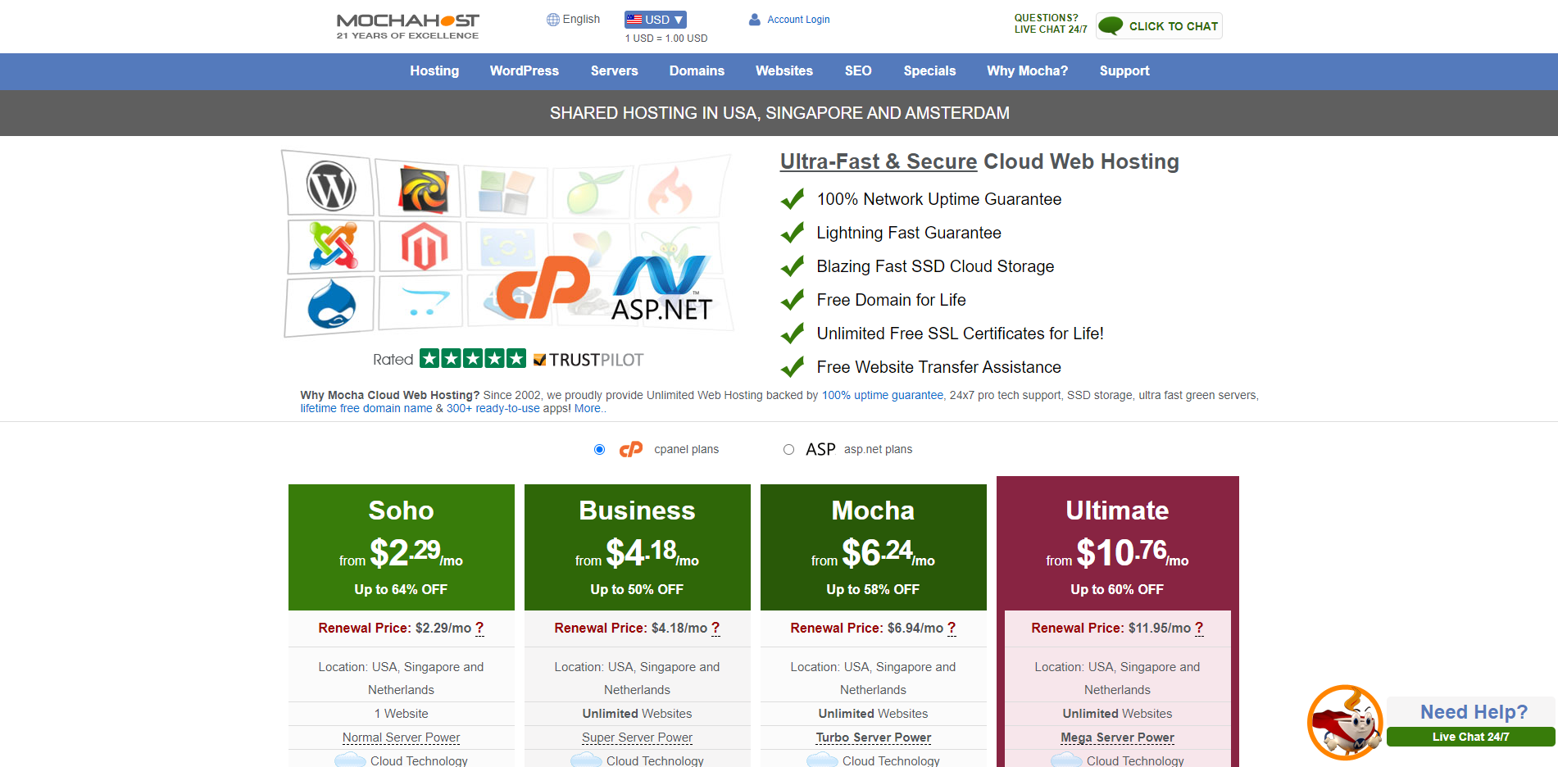
Task: Open the Why Mocha? menu
Action: (x=1027, y=71)
